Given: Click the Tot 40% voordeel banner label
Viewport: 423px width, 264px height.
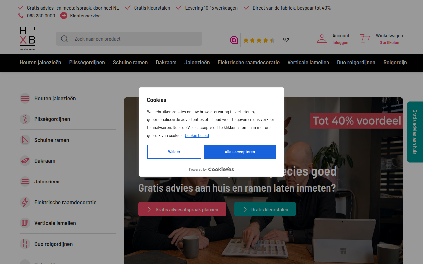Looking at the screenshot, I should [357, 121].
